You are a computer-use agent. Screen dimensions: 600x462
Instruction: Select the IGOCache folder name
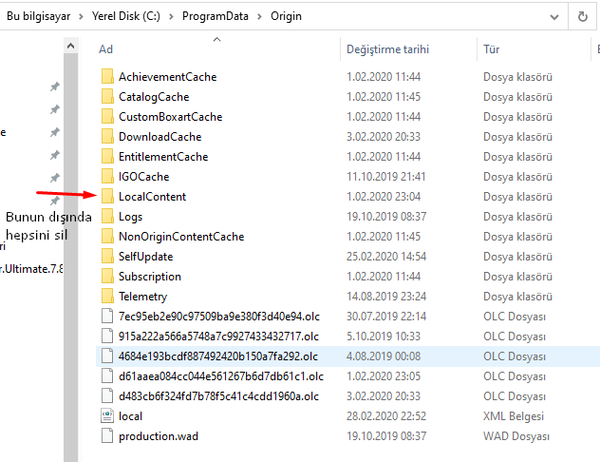144,176
